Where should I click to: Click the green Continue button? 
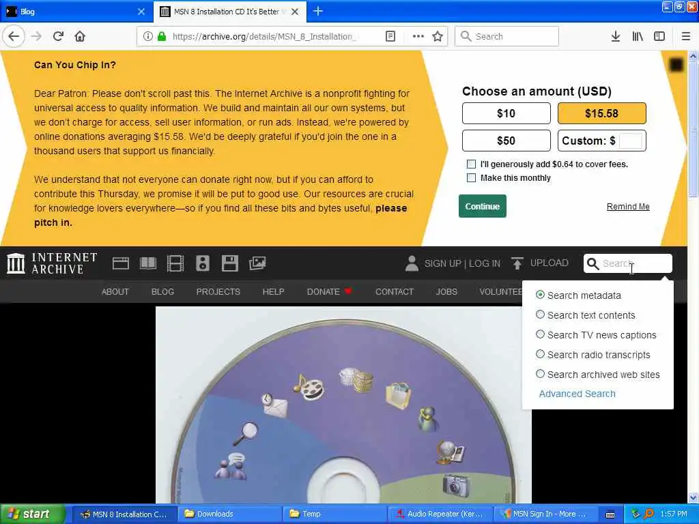click(483, 206)
